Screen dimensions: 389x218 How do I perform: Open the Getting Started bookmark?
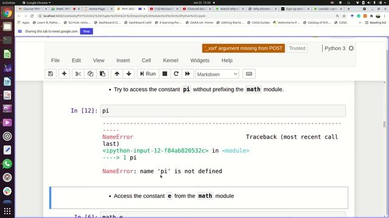230,22
